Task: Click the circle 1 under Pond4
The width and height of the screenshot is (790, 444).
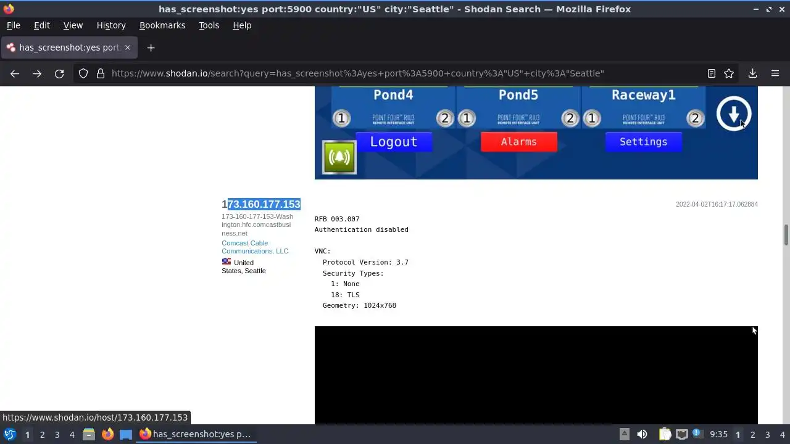Action: [x=341, y=118]
